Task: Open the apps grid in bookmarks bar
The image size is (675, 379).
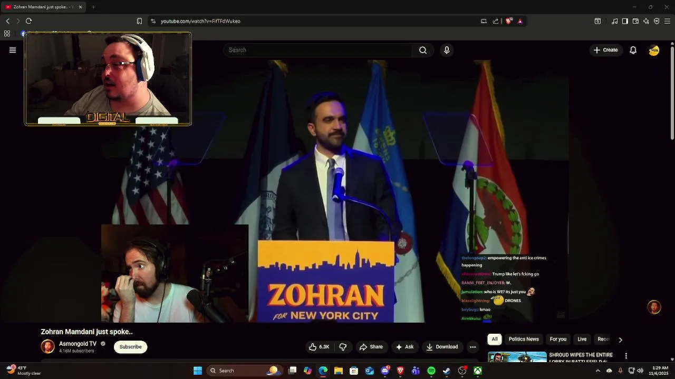Action: [7, 33]
